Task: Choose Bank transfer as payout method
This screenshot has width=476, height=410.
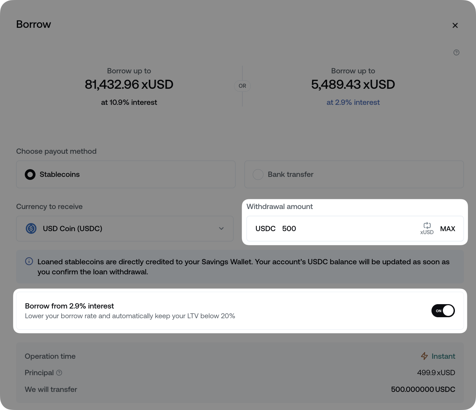Action: (x=258, y=174)
